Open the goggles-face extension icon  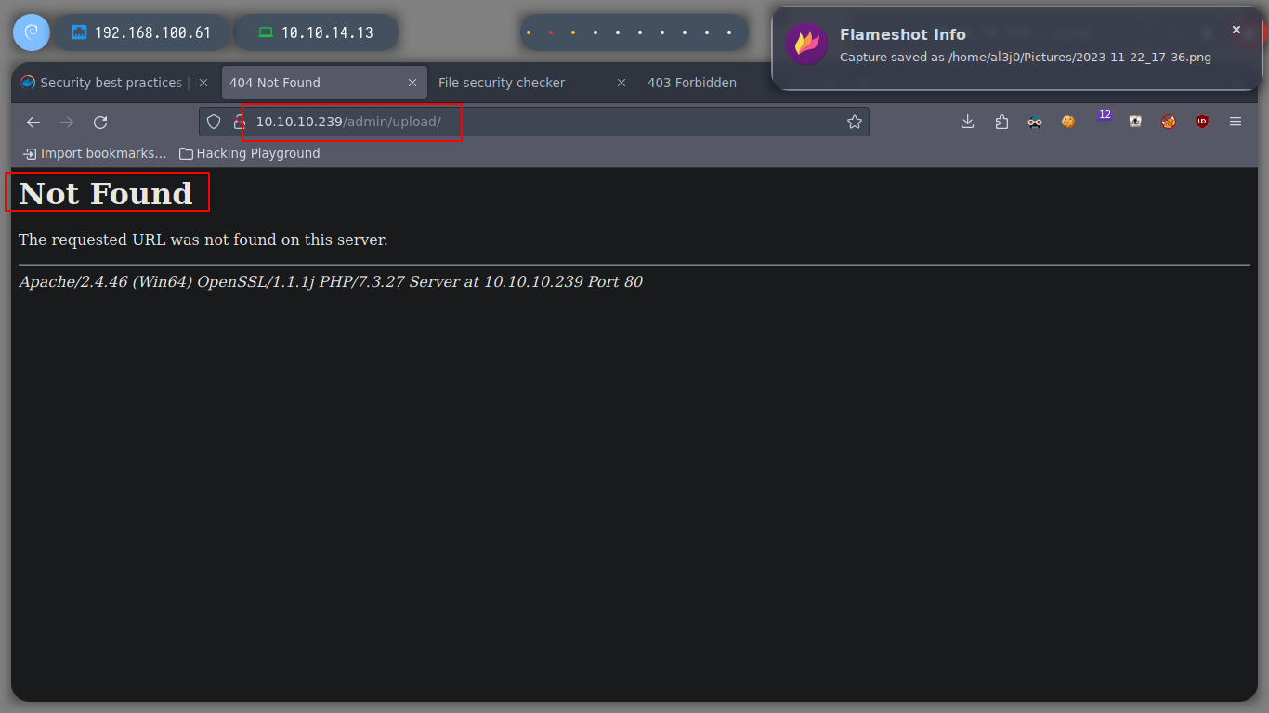[x=1035, y=122]
